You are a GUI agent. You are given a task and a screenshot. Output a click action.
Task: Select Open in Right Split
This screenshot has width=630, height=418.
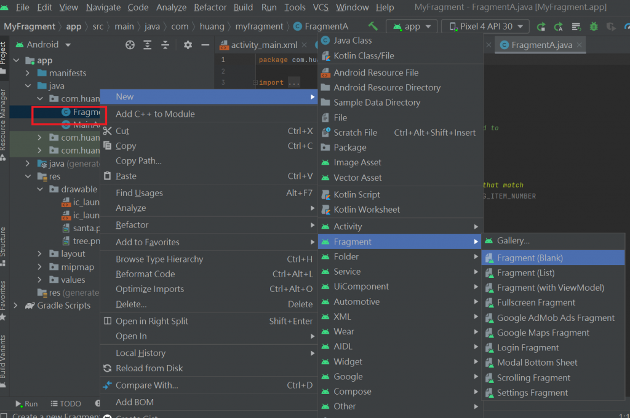tap(209, 321)
